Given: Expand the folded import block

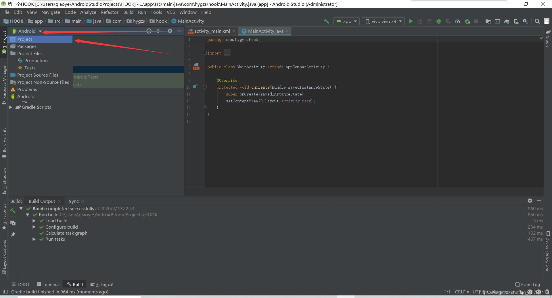Looking at the screenshot, I should 205,53.
